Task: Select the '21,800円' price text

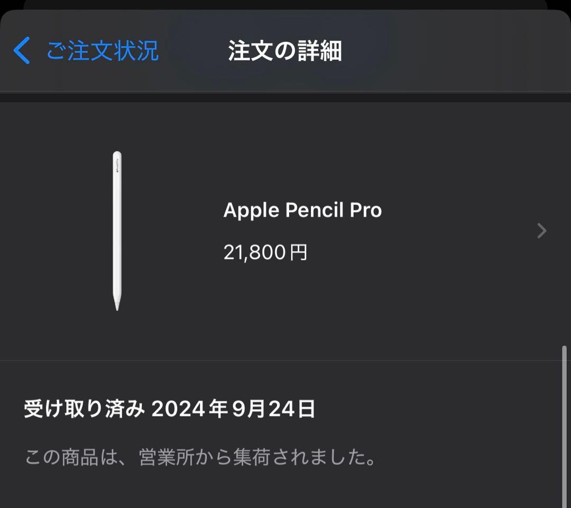Action: (267, 253)
